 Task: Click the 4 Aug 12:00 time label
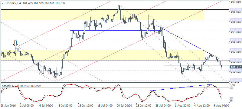pos(202,106)
